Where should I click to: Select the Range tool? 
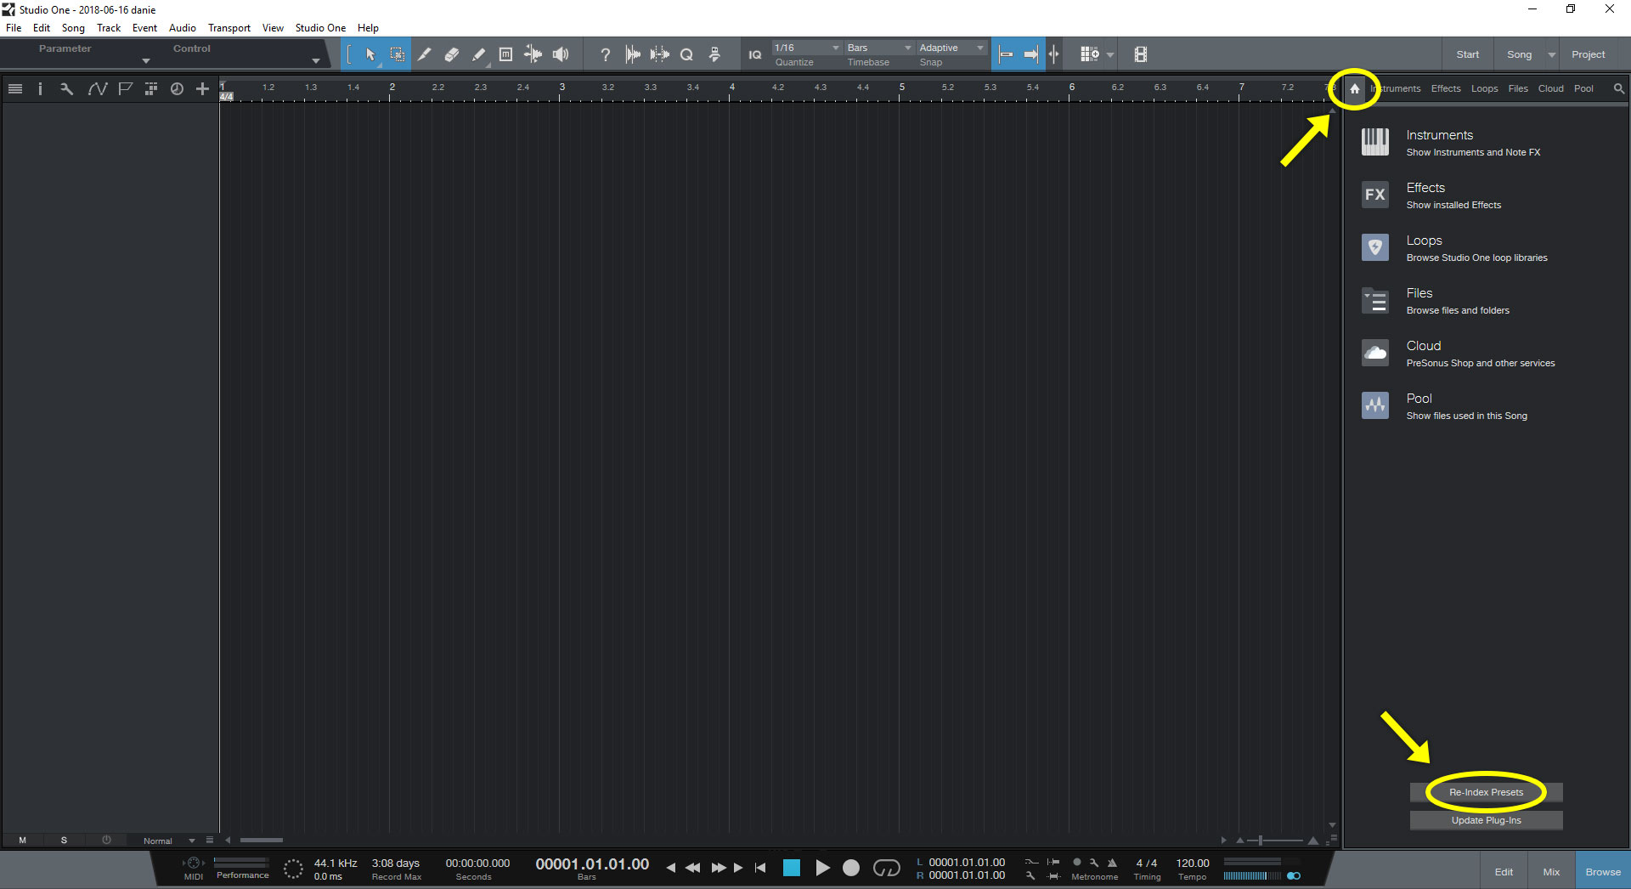(x=397, y=54)
